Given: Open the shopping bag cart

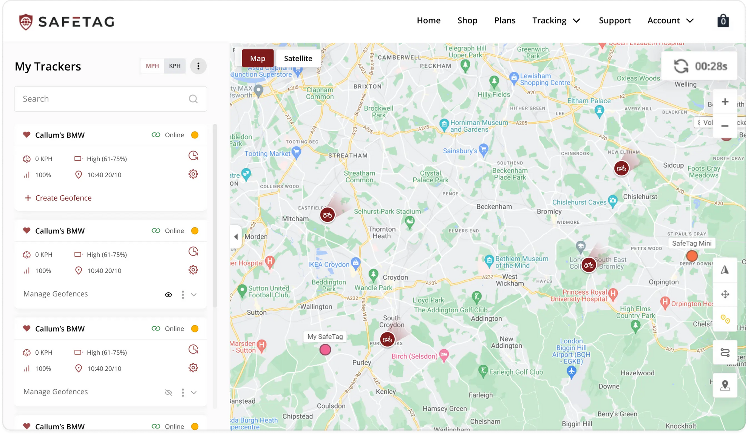Looking at the screenshot, I should (x=723, y=21).
